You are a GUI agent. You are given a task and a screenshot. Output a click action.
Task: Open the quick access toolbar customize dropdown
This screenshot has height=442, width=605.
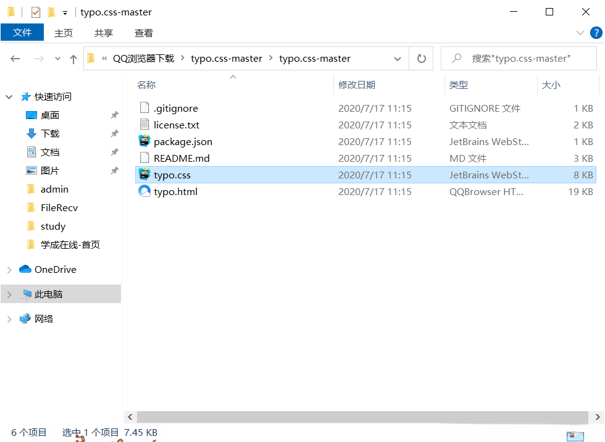pos(65,13)
